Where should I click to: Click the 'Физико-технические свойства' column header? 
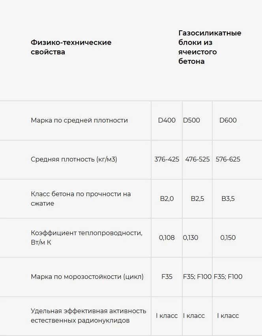(71, 47)
